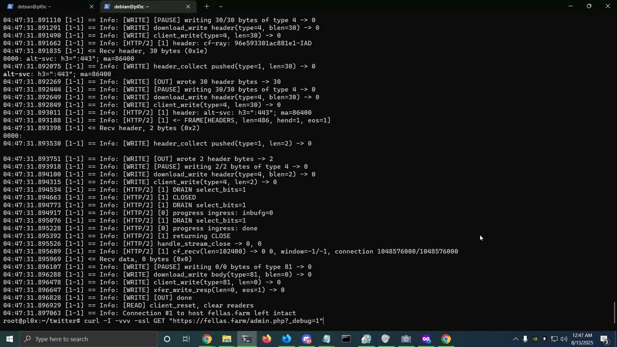Open the NVIDIA tray icon
Screen dimensions: 617x347
coord(535,339)
